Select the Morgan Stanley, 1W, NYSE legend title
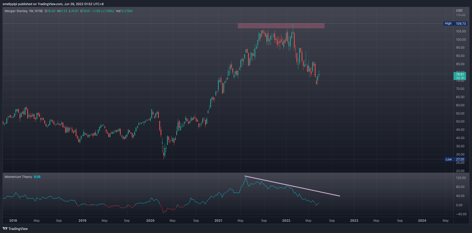 24,11
